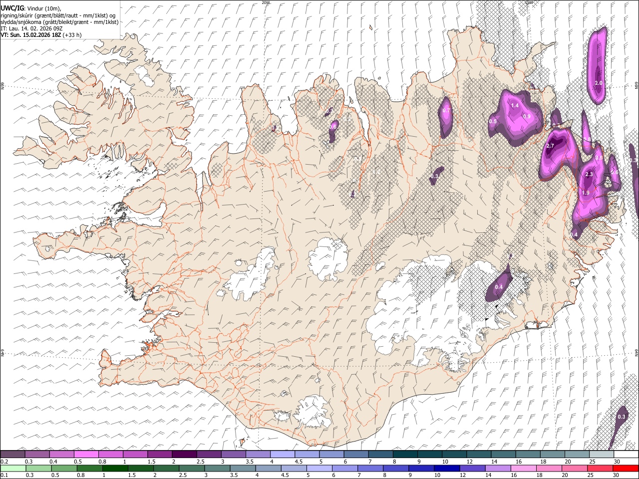This screenshot has width=639, height=479.
Task: Click the pale grey 25 snow legend swatch
Action: (x=602, y=454)
